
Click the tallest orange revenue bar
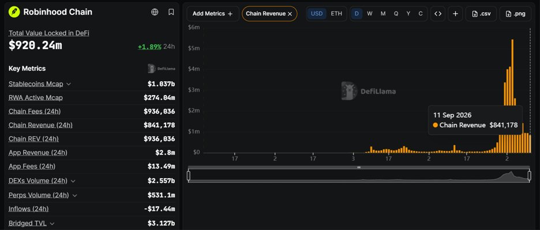point(512,96)
